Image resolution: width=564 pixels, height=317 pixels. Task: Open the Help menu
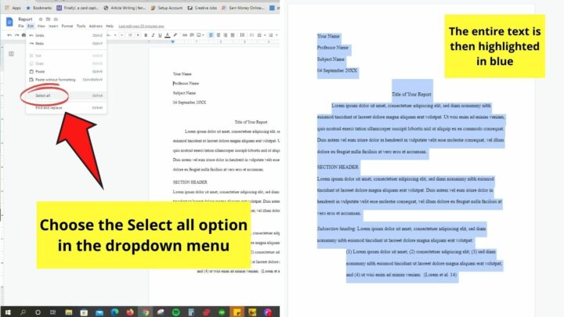(110, 27)
